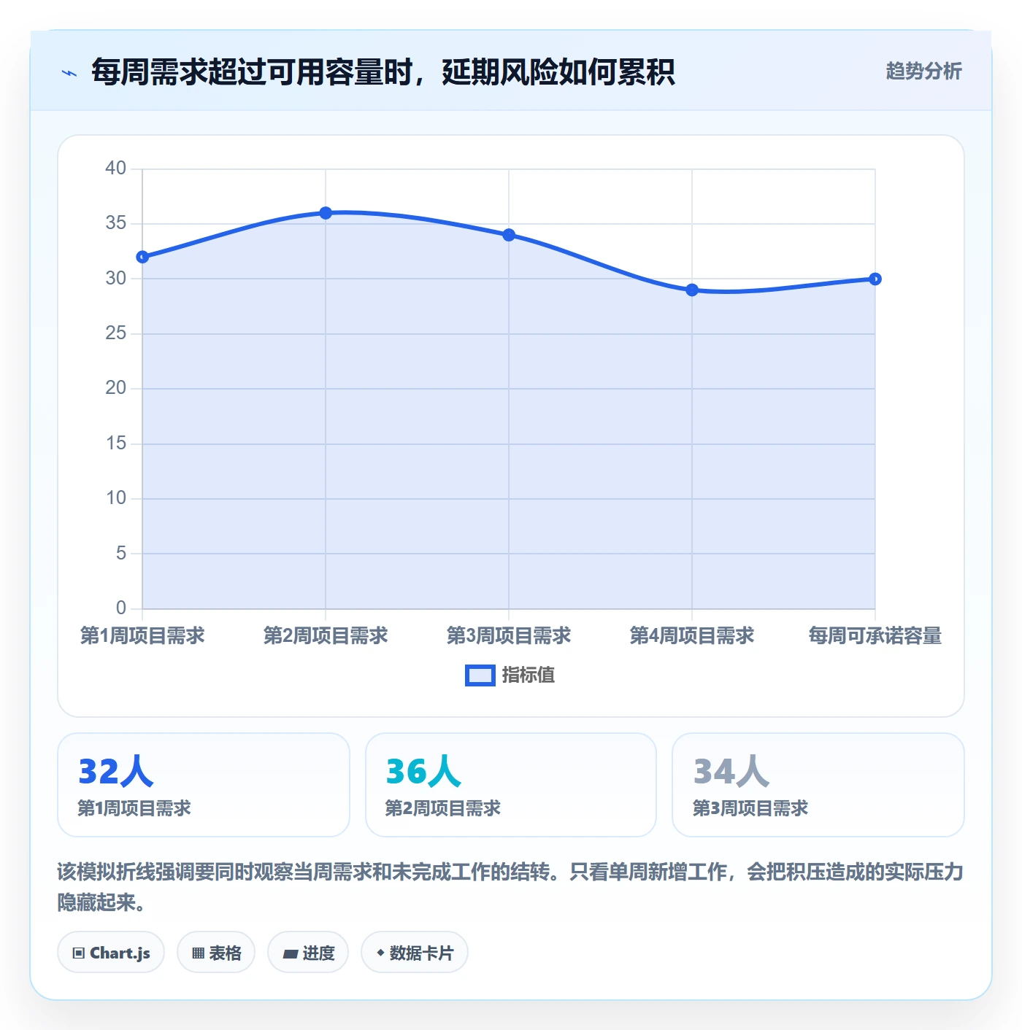Click the y-axis value 25
This screenshot has height=1030, width=1022.
point(116,333)
